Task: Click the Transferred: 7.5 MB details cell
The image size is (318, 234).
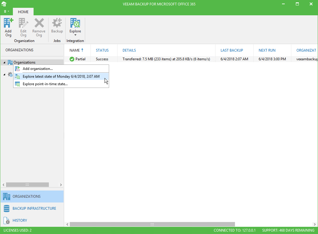Action: (166, 59)
